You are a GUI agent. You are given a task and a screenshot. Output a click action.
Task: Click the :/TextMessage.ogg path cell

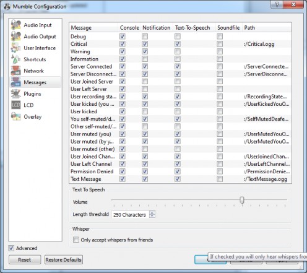point(266,179)
